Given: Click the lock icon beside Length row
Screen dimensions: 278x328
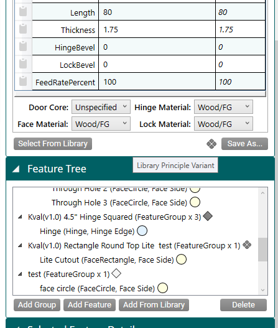Looking at the screenshot, I should (x=23, y=11).
